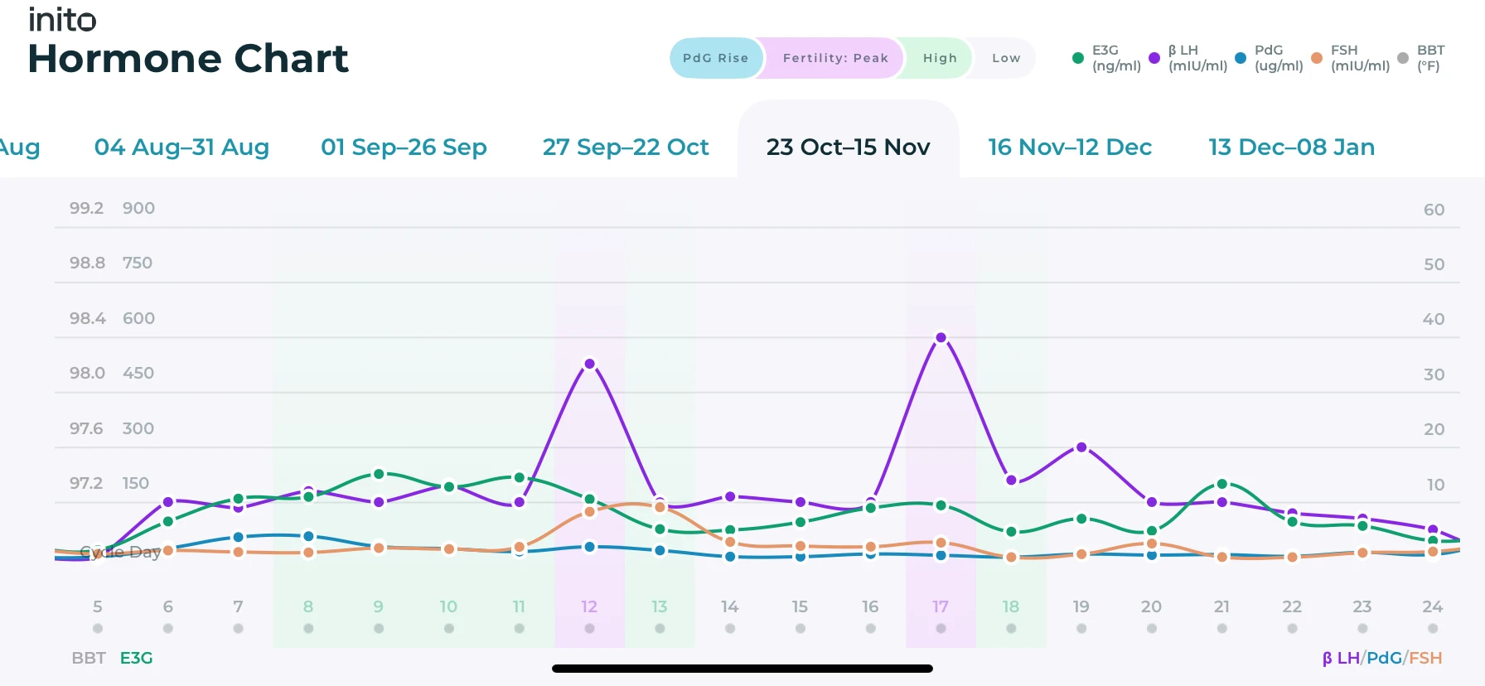Toggle the PdG Rise legend pill
The height and width of the screenshot is (686, 1485).
715,58
